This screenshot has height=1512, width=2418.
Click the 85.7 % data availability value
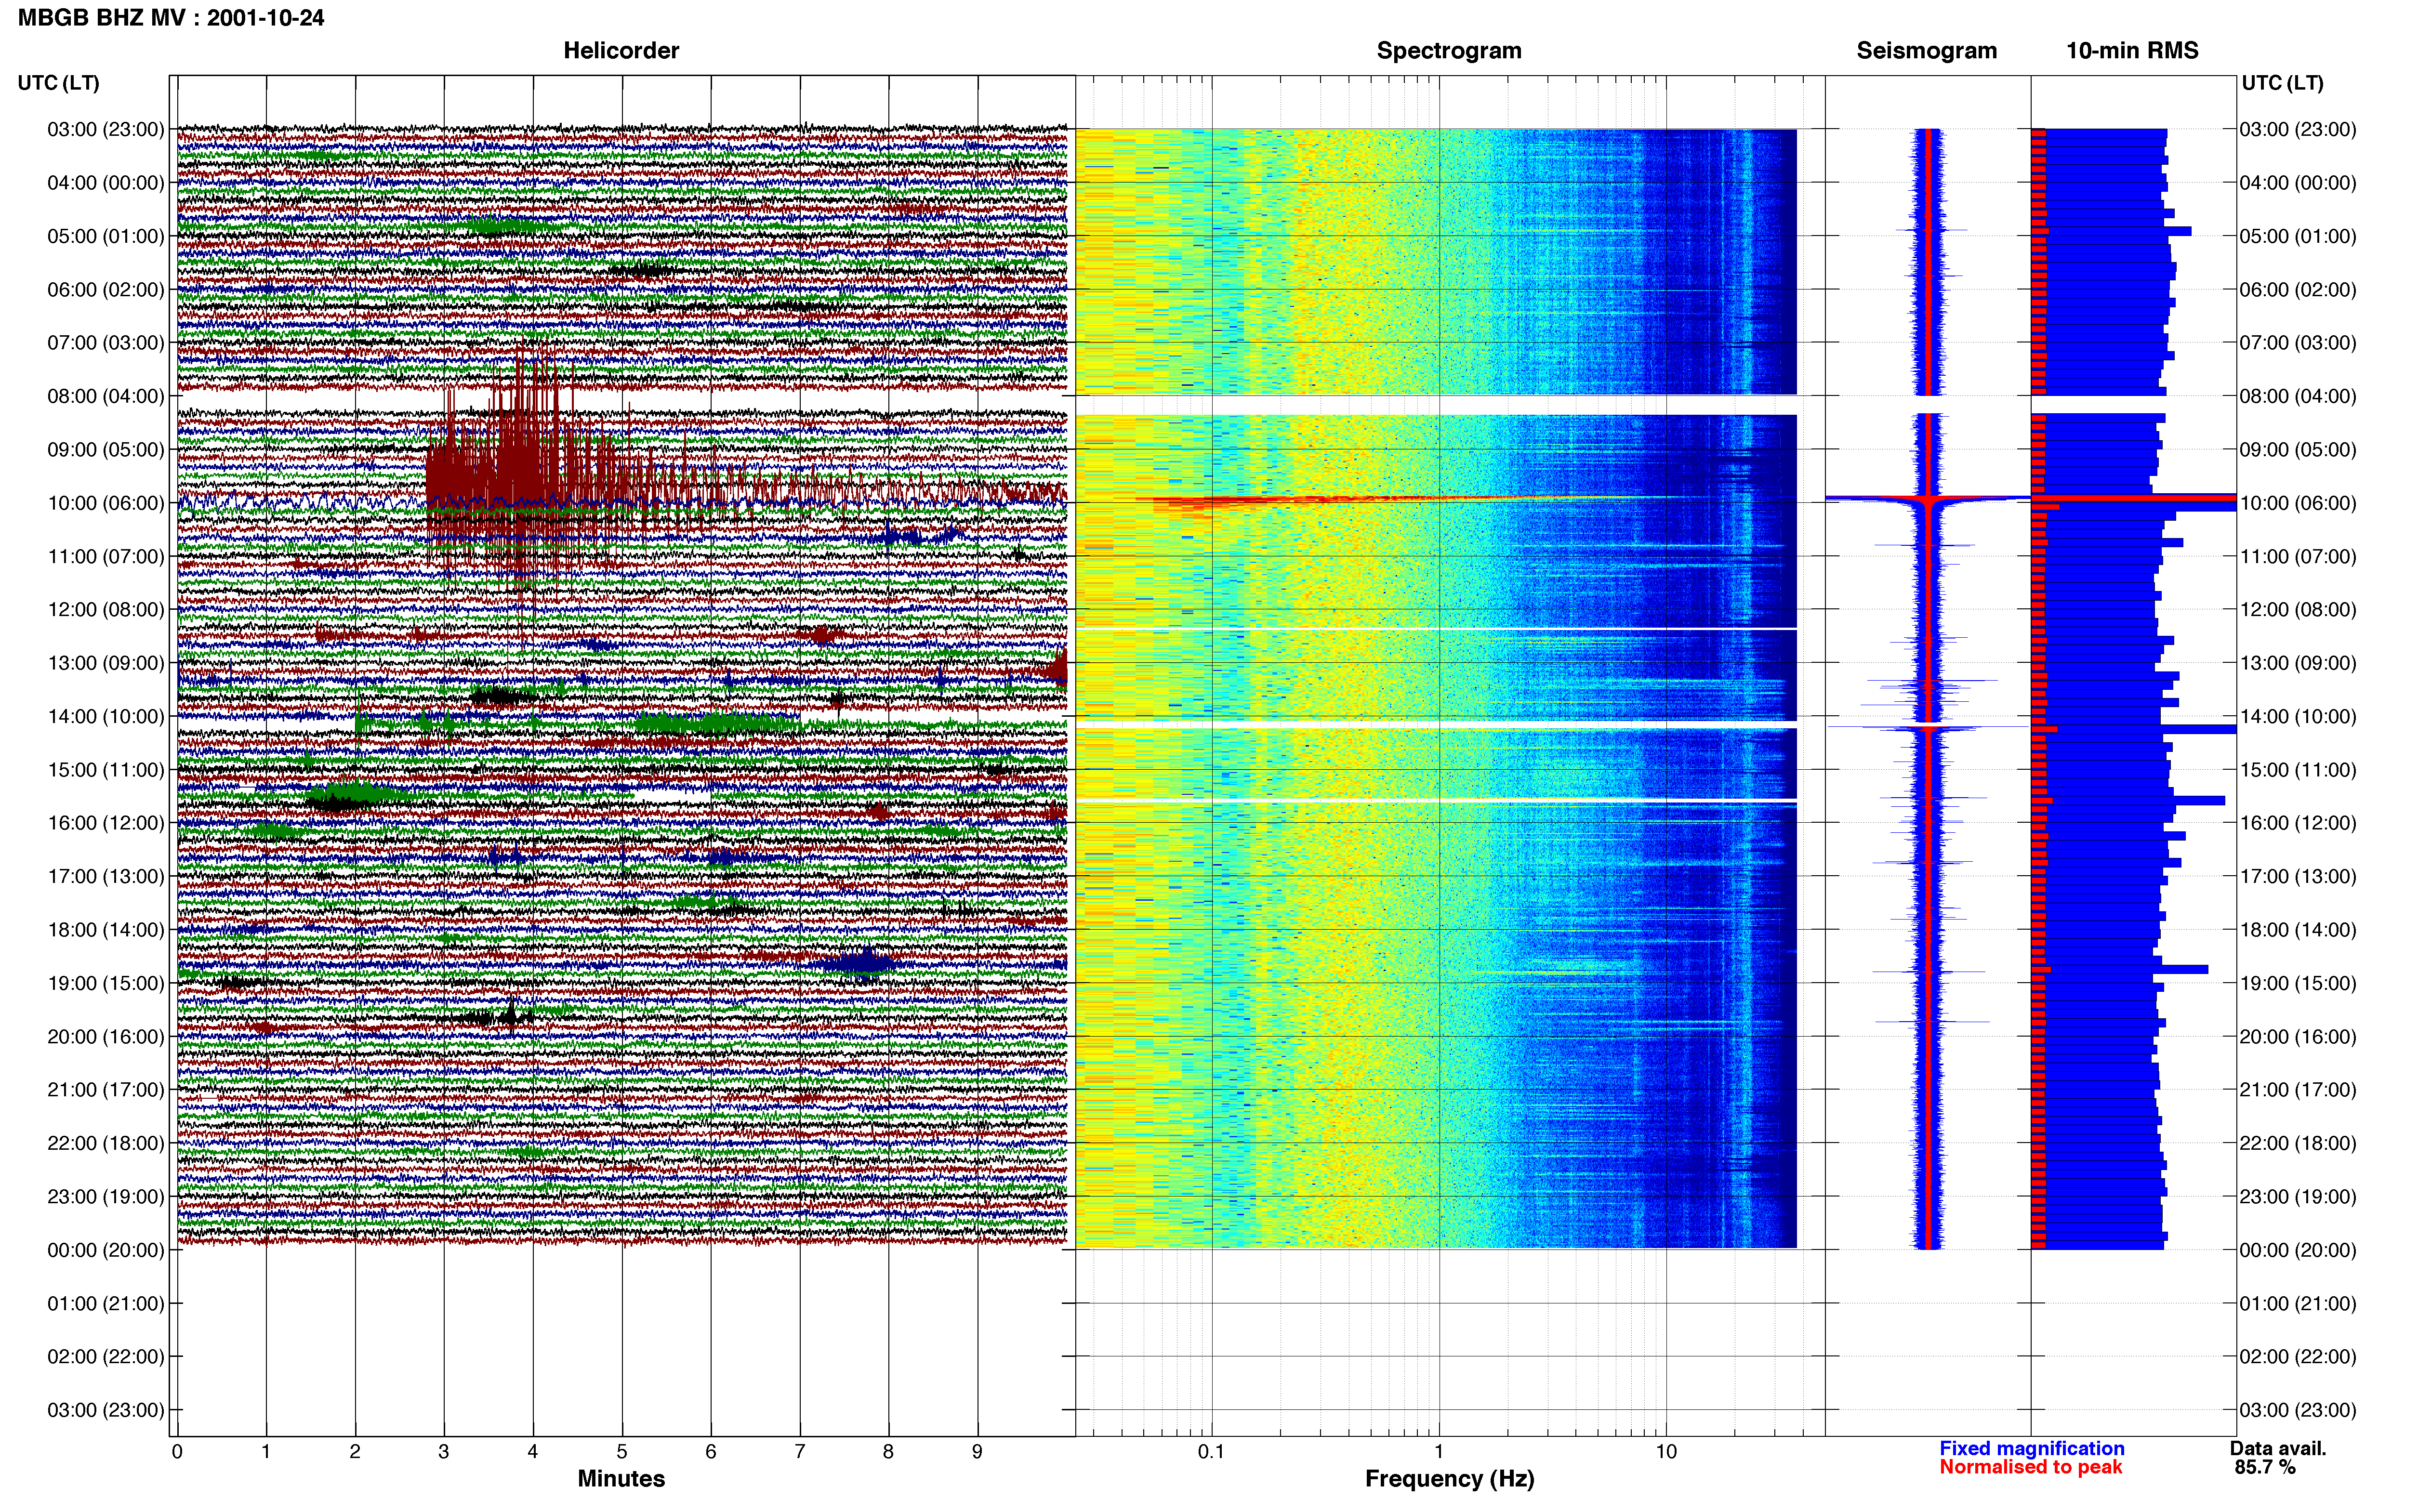coord(2265,1467)
